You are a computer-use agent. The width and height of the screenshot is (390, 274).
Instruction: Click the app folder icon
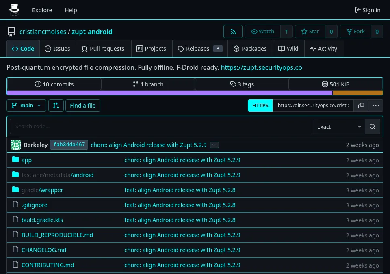pos(15,160)
